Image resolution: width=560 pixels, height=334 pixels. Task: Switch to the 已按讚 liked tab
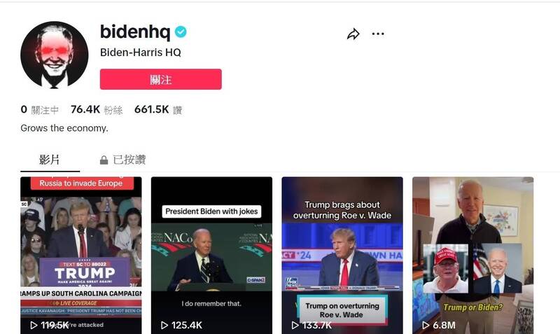click(122, 160)
